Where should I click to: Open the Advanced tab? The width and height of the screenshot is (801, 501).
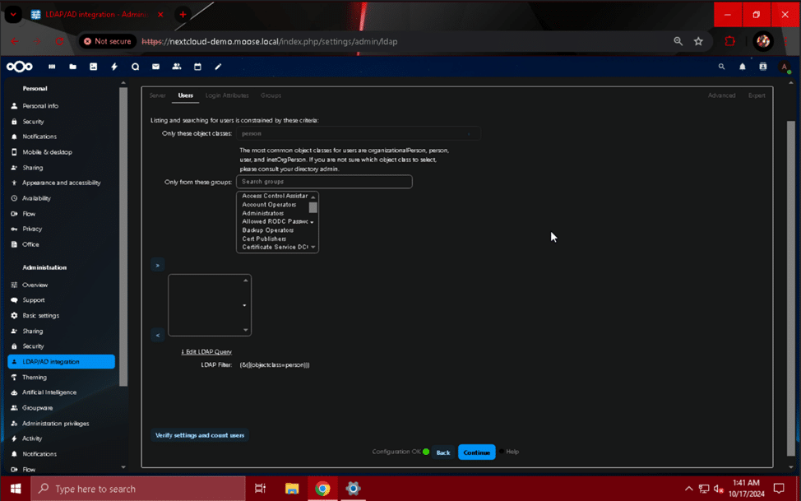tap(721, 95)
